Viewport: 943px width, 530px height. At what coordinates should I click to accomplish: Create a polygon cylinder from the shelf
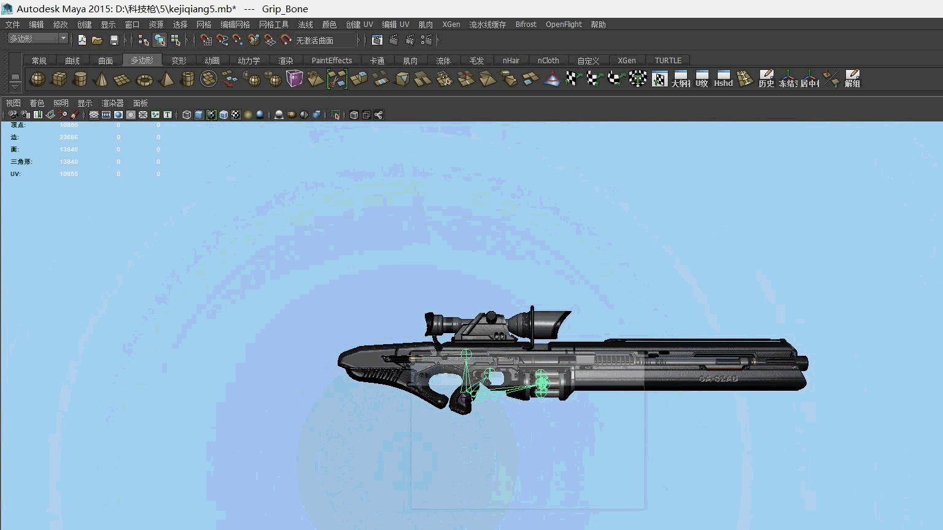point(80,79)
